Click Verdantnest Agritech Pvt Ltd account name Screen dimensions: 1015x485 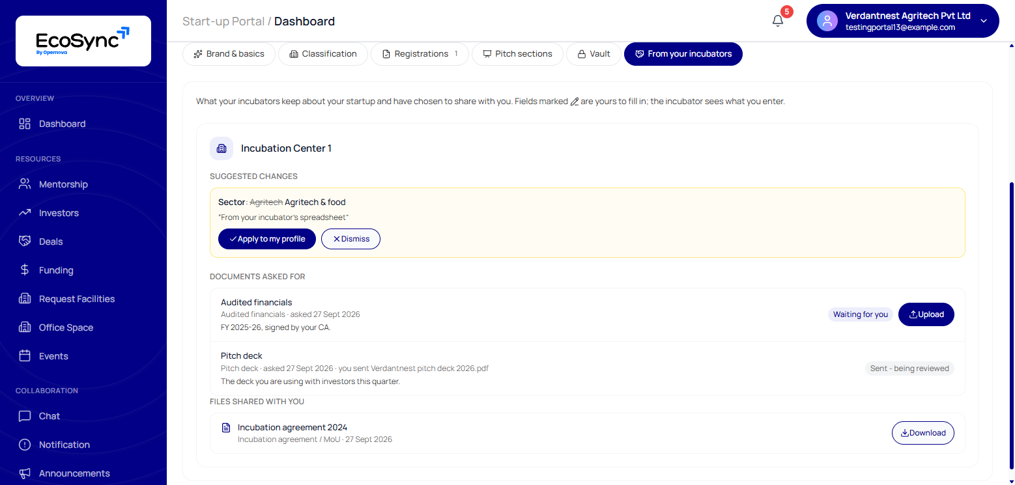click(908, 16)
